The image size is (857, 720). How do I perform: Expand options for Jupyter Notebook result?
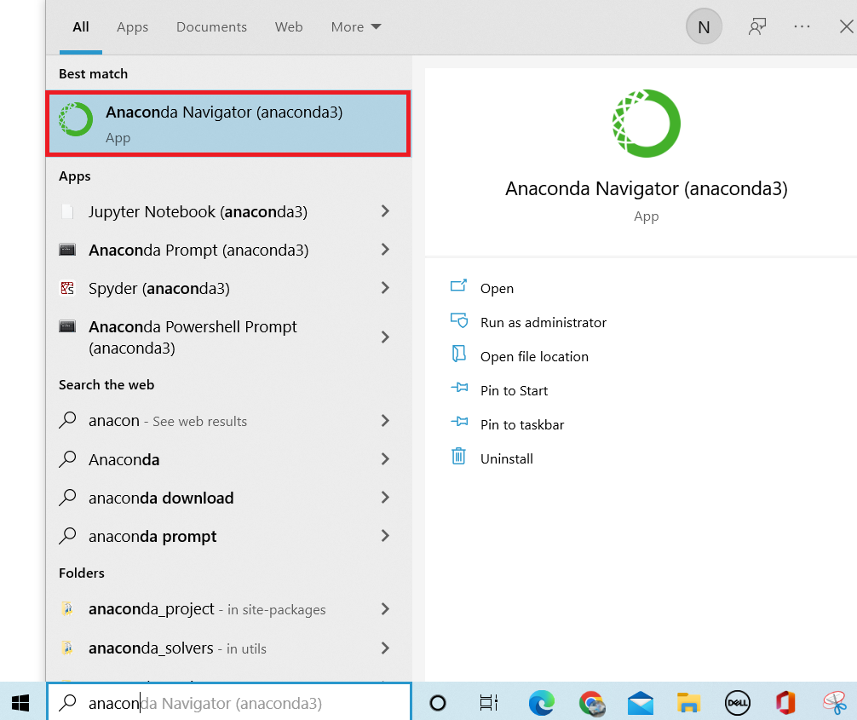(385, 211)
